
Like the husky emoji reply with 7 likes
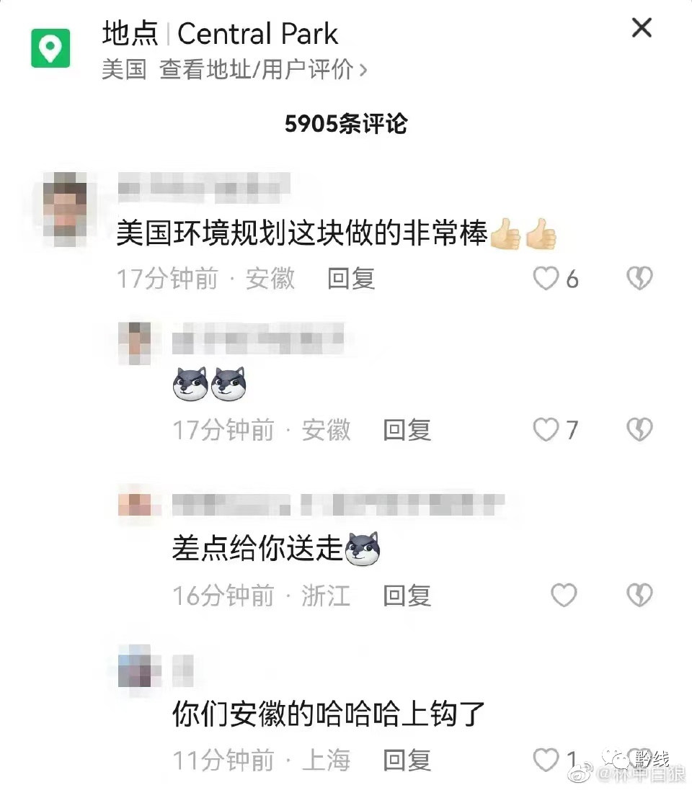[546, 430]
